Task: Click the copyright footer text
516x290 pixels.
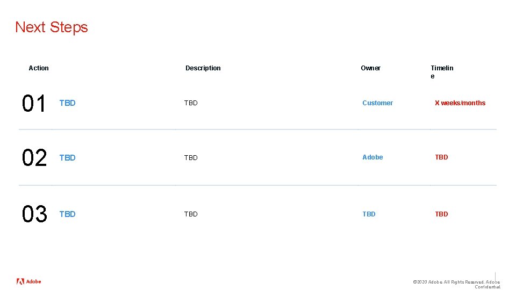Action: click(456, 284)
